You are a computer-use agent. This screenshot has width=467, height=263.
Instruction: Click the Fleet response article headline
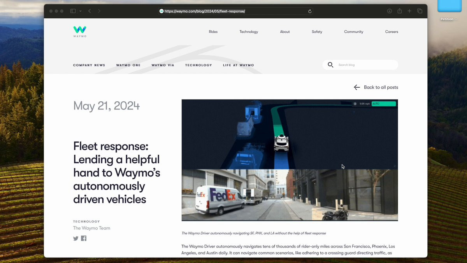tap(117, 173)
